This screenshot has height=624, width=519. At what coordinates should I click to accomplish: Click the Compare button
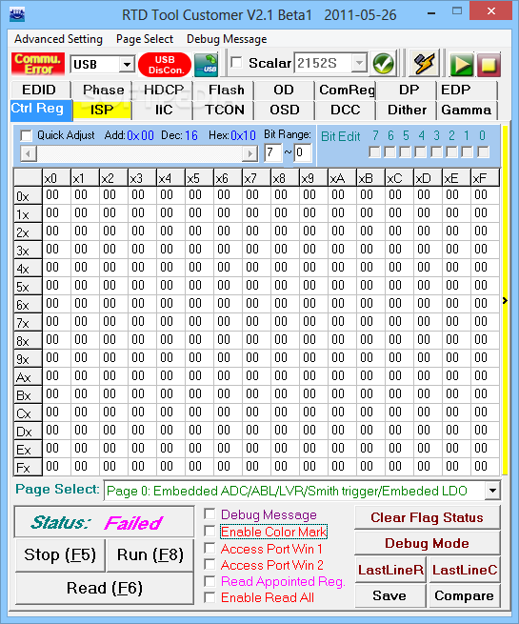(x=464, y=595)
